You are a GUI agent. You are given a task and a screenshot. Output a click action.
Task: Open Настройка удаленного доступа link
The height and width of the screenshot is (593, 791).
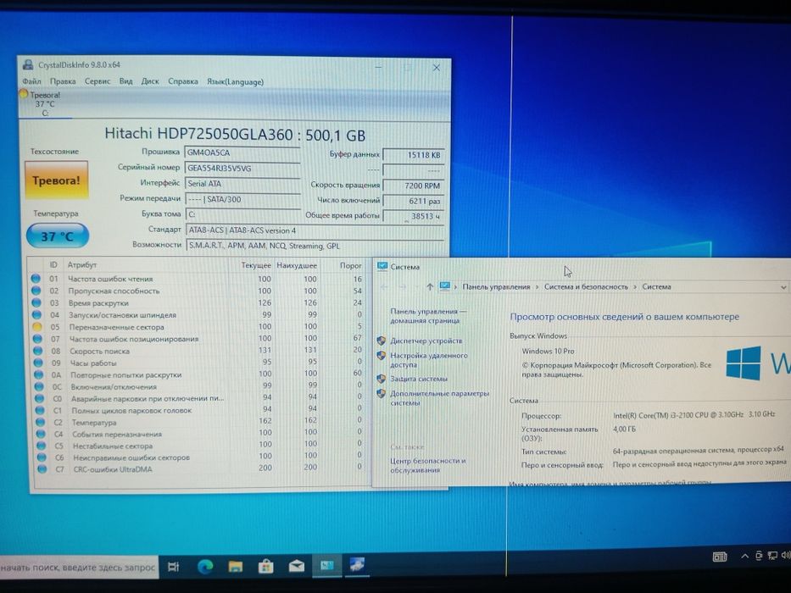tap(429, 359)
